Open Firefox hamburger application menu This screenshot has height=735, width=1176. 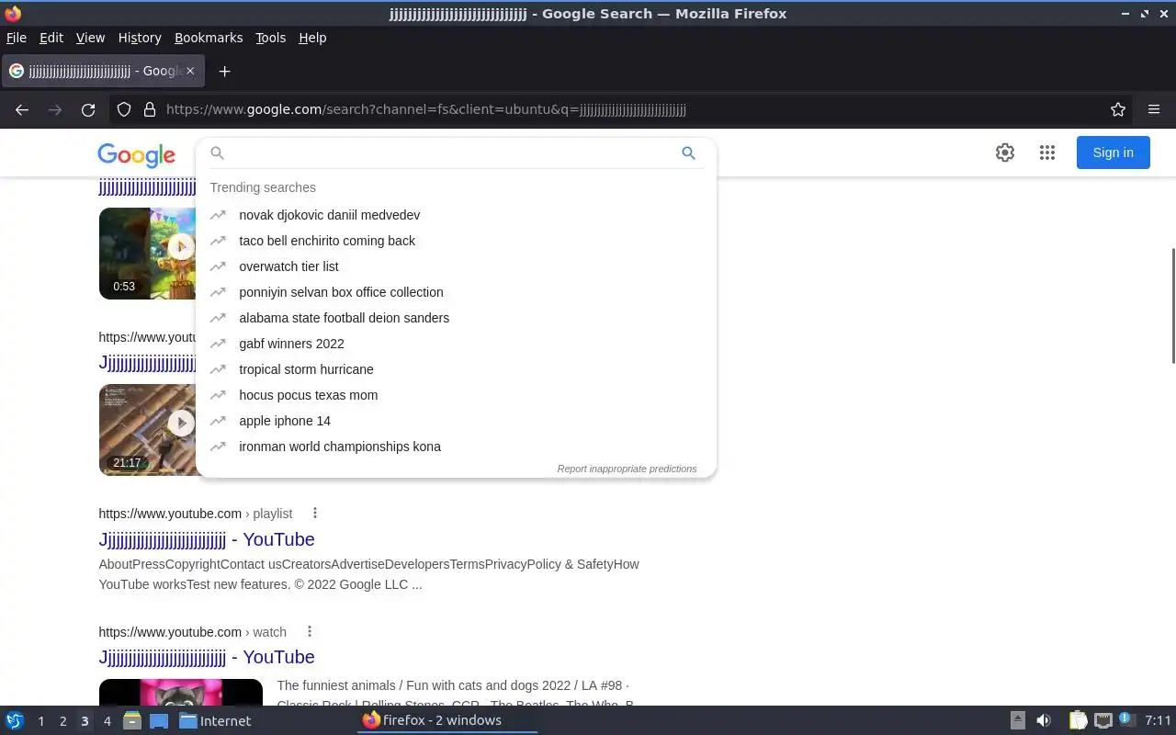[1154, 109]
